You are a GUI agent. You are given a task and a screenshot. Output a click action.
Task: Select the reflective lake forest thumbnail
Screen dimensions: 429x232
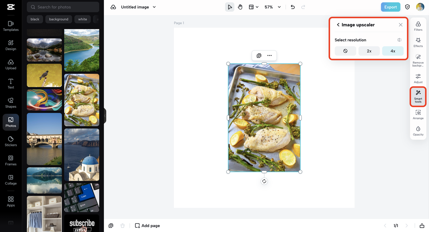[x=44, y=180]
